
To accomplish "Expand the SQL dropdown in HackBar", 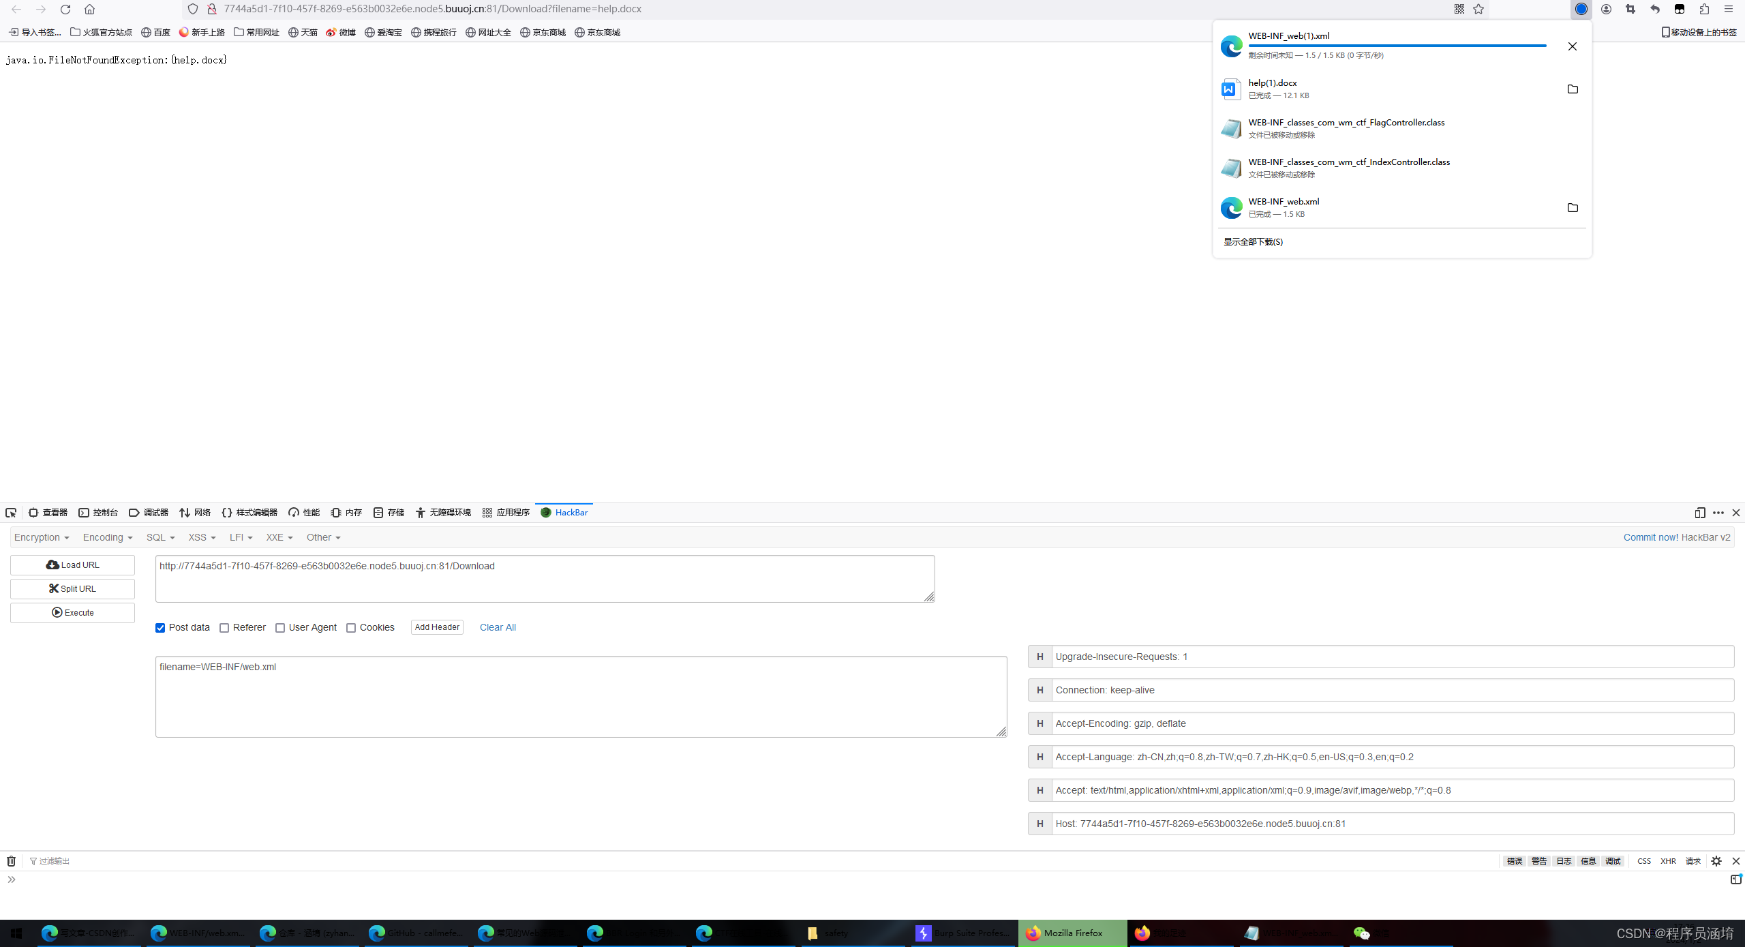I will point(160,537).
